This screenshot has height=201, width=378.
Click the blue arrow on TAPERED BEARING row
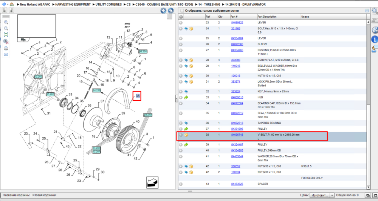[x=186, y=123]
